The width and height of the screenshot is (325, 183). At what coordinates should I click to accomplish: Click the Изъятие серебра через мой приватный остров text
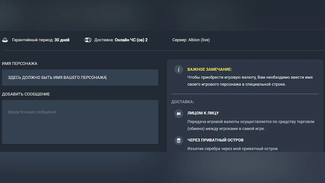pos(232,149)
